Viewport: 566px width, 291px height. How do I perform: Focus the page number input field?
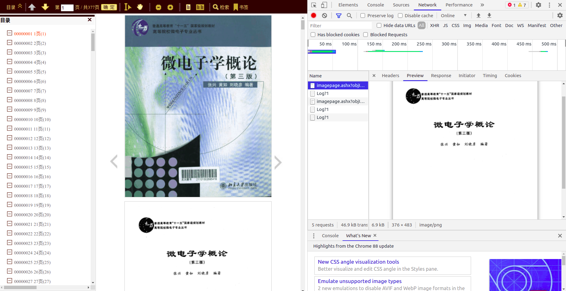point(67,8)
